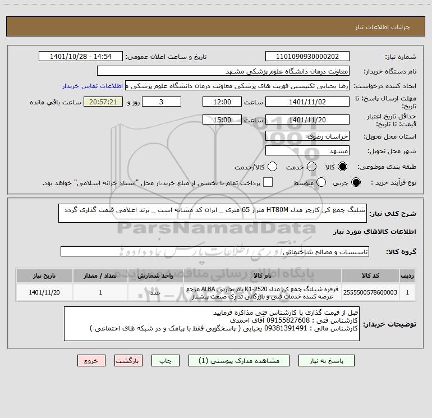The image size is (432, 418).
Task: Toggle the اسناد خزانه اسلامی payment checkbox
Action: [x=268, y=182]
